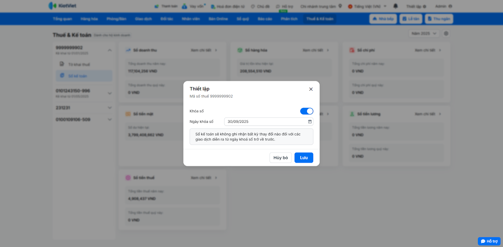Open the Admin account menu
The height and width of the screenshot is (247, 503).
[x=444, y=6]
